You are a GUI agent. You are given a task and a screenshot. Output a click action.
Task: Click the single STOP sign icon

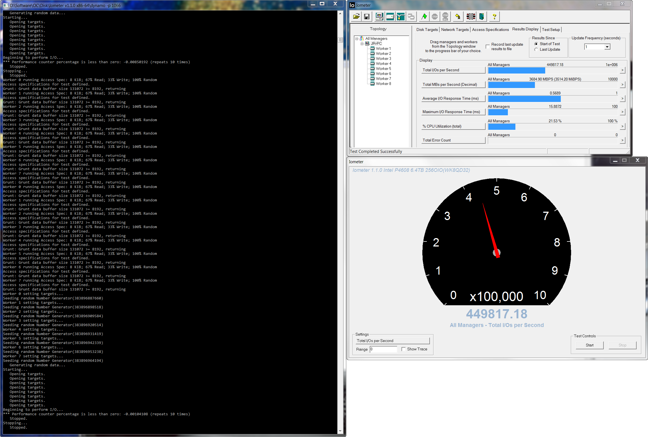(x=435, y=17)
